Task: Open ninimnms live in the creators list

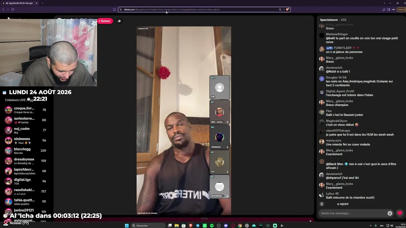Action: (x=26, y=140)
